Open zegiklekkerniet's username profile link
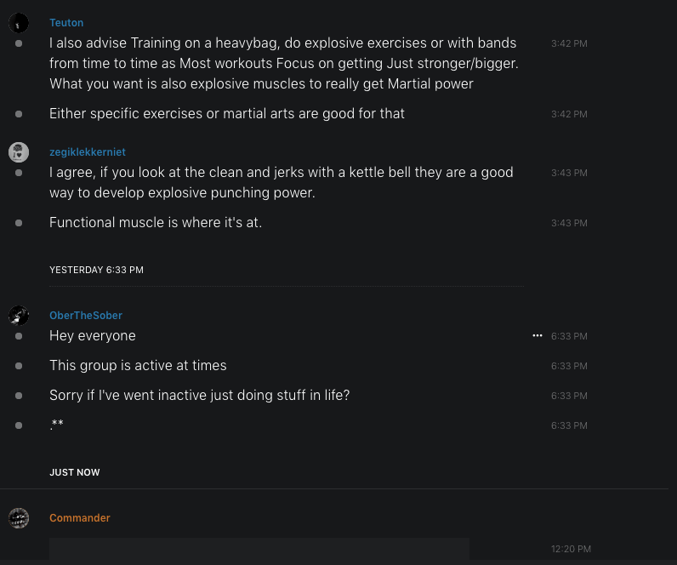The width and height of the screenshot is (677, 565). 87,152
